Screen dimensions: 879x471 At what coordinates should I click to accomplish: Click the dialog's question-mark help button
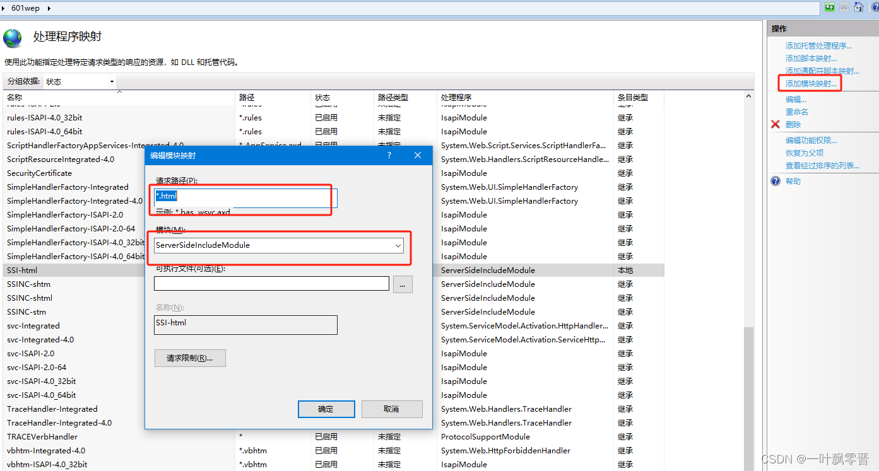pyautogui.click(x=389, y=155)
